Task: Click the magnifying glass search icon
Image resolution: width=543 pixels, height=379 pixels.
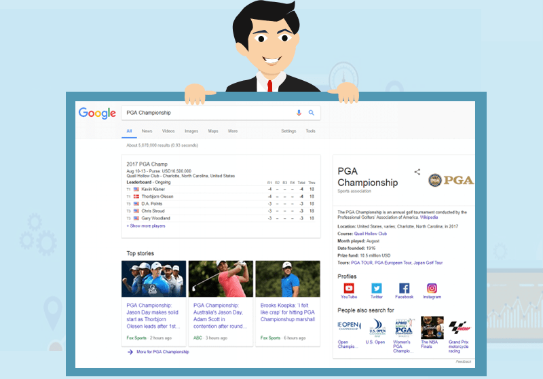Action: pyautogui.click(x=312, y=113)
